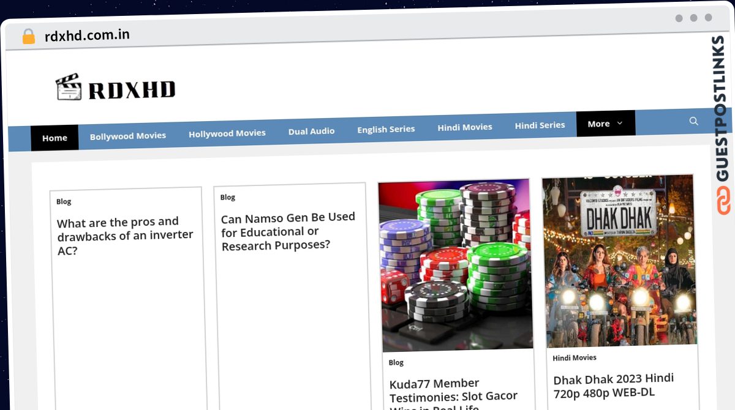The height and width of the screenshot is (410, 735).
Task: Click Hindi Movies tag above Dhak Dhak post
Action: point(575,357)
